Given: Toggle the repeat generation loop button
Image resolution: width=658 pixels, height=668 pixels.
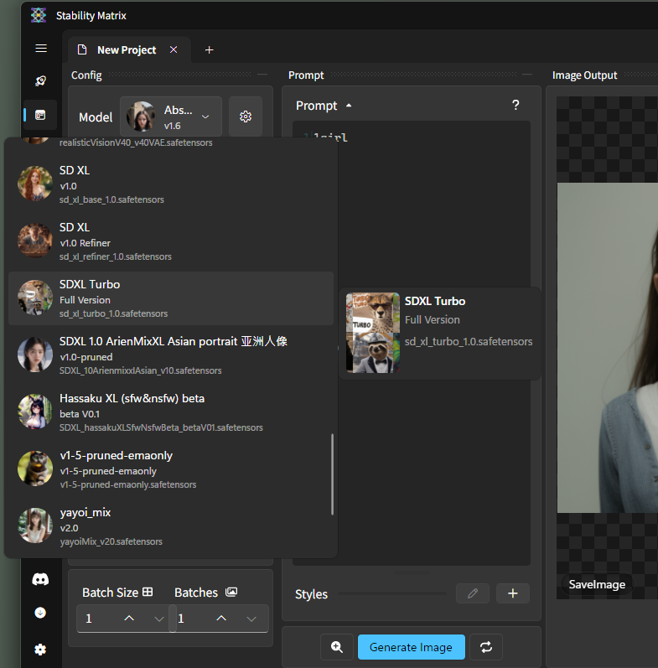Looking at the screenshot, I should [485, 647].
